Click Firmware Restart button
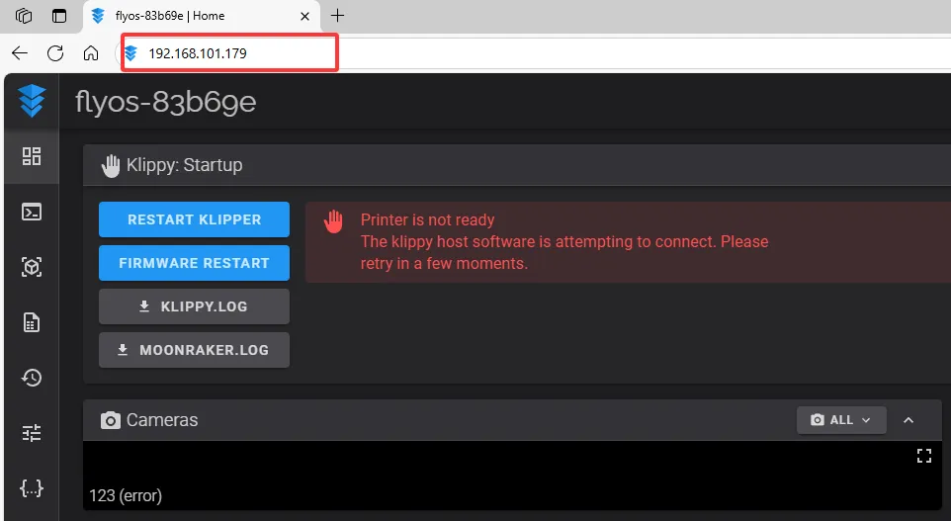 pos(194,263)
